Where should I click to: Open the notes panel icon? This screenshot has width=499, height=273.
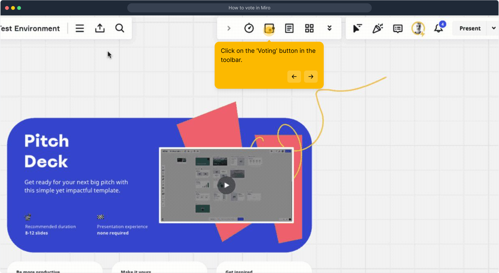(x=289, y=28)
